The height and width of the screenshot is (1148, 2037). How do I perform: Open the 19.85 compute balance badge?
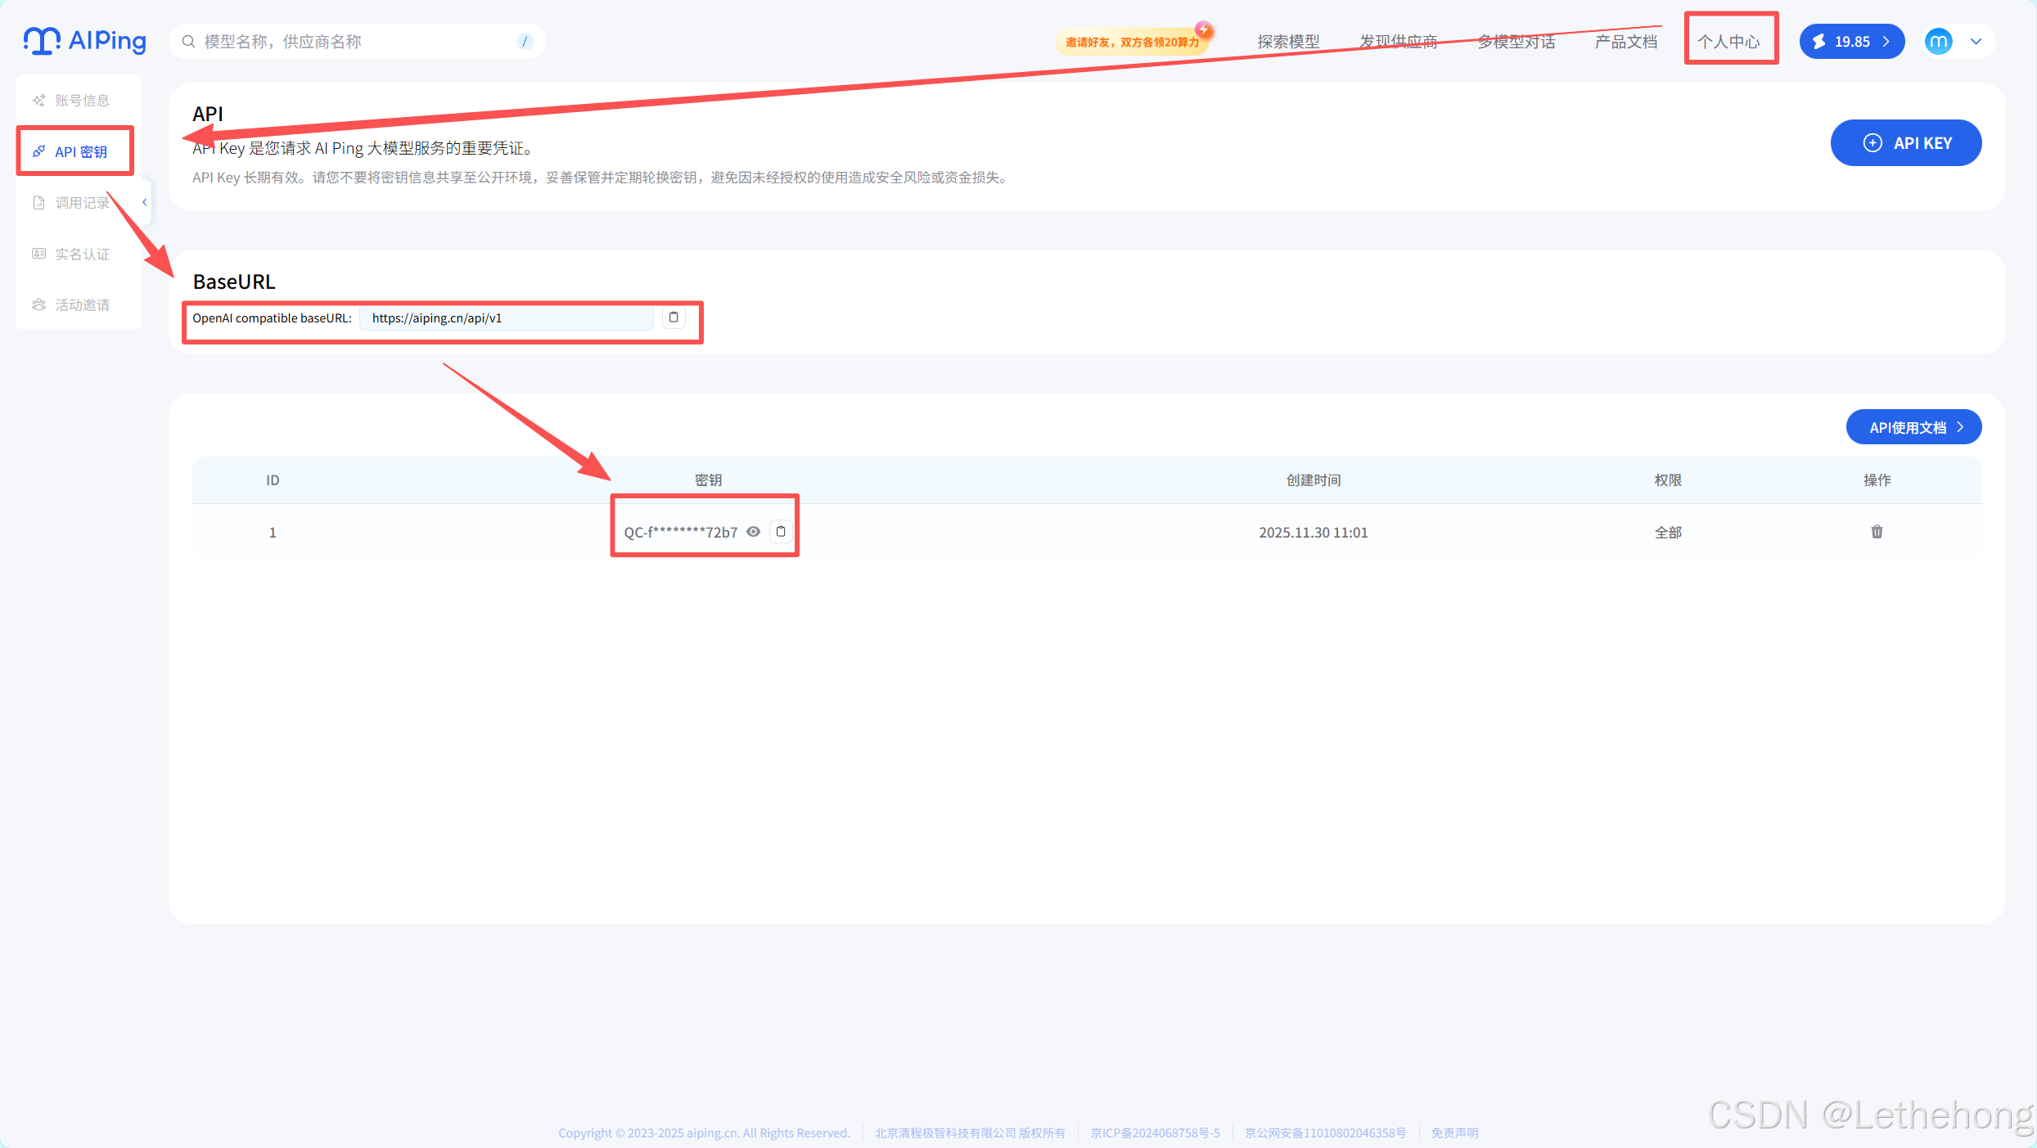(1851, 41)
